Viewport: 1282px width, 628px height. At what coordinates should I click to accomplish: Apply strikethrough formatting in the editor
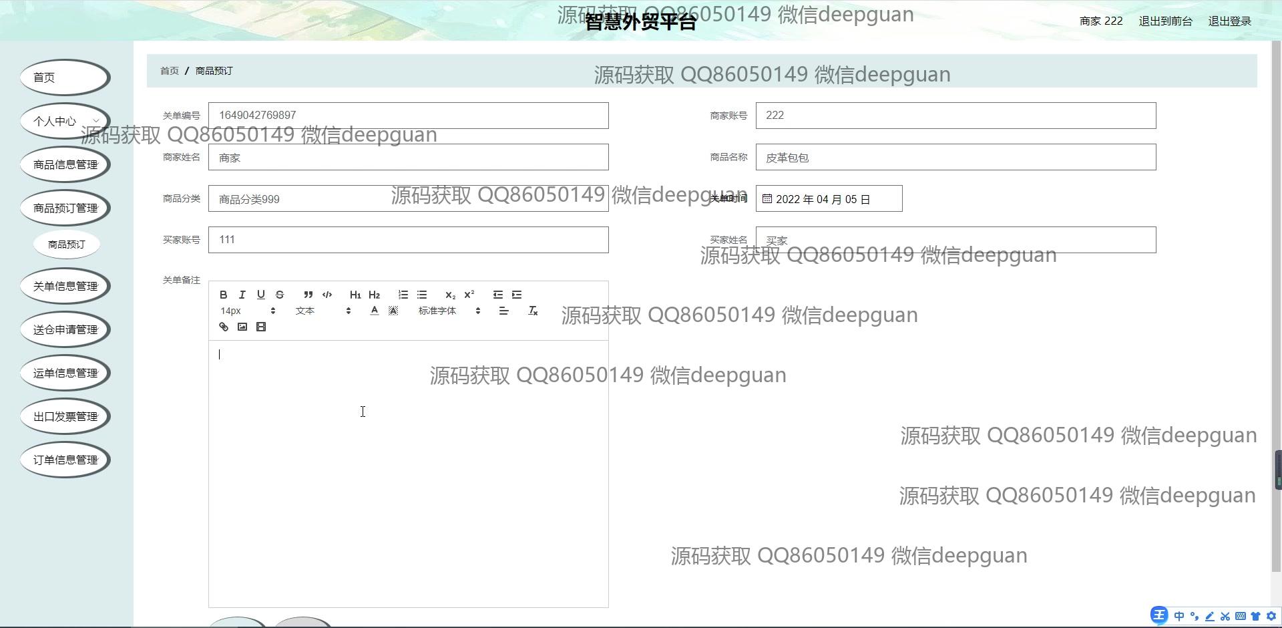click(x=280, y=295)
